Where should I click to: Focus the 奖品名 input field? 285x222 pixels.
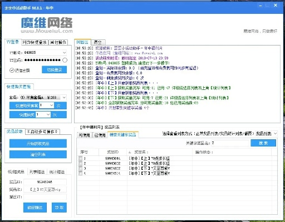tap(45, 189)
